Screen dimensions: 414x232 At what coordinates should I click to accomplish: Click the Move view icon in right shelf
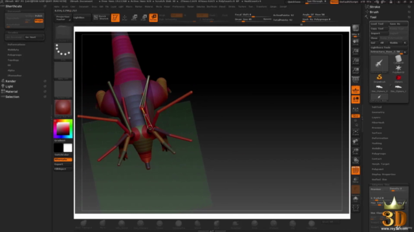tap(356, 142)
